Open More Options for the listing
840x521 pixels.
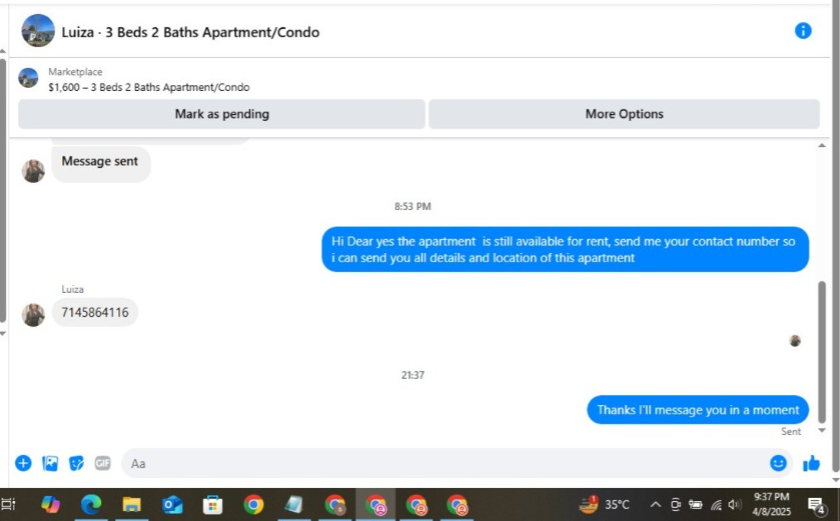point(624,114)
